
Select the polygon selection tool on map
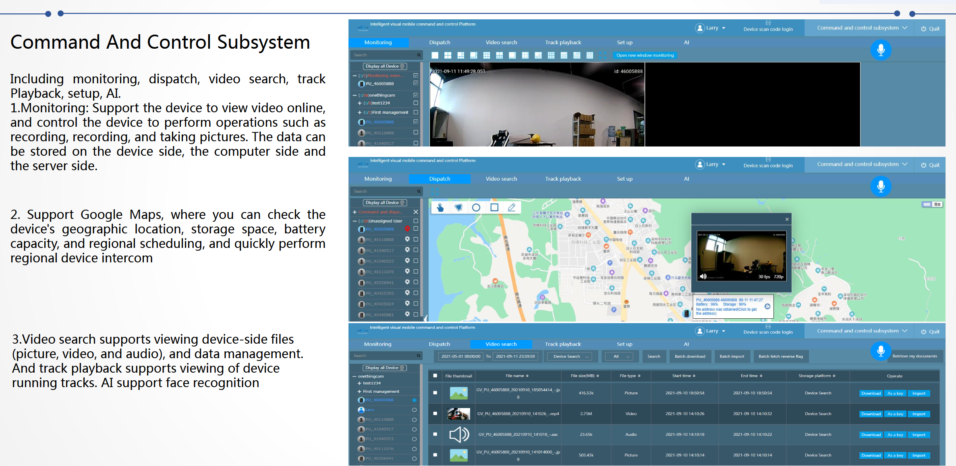click(458, 208)
